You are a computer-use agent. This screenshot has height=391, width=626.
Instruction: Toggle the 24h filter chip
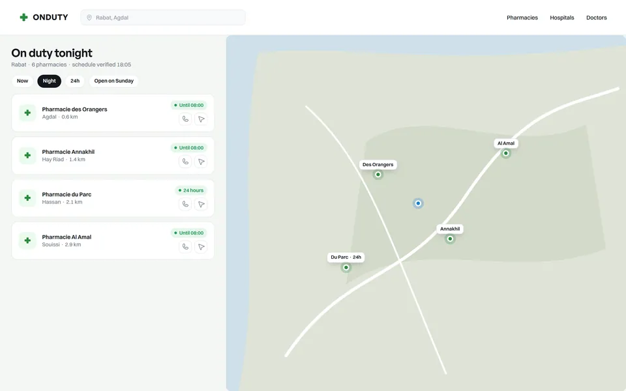pos(75,81)
